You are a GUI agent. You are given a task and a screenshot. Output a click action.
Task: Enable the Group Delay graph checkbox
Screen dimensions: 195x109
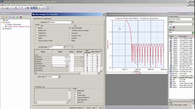[x=76, y=95]
